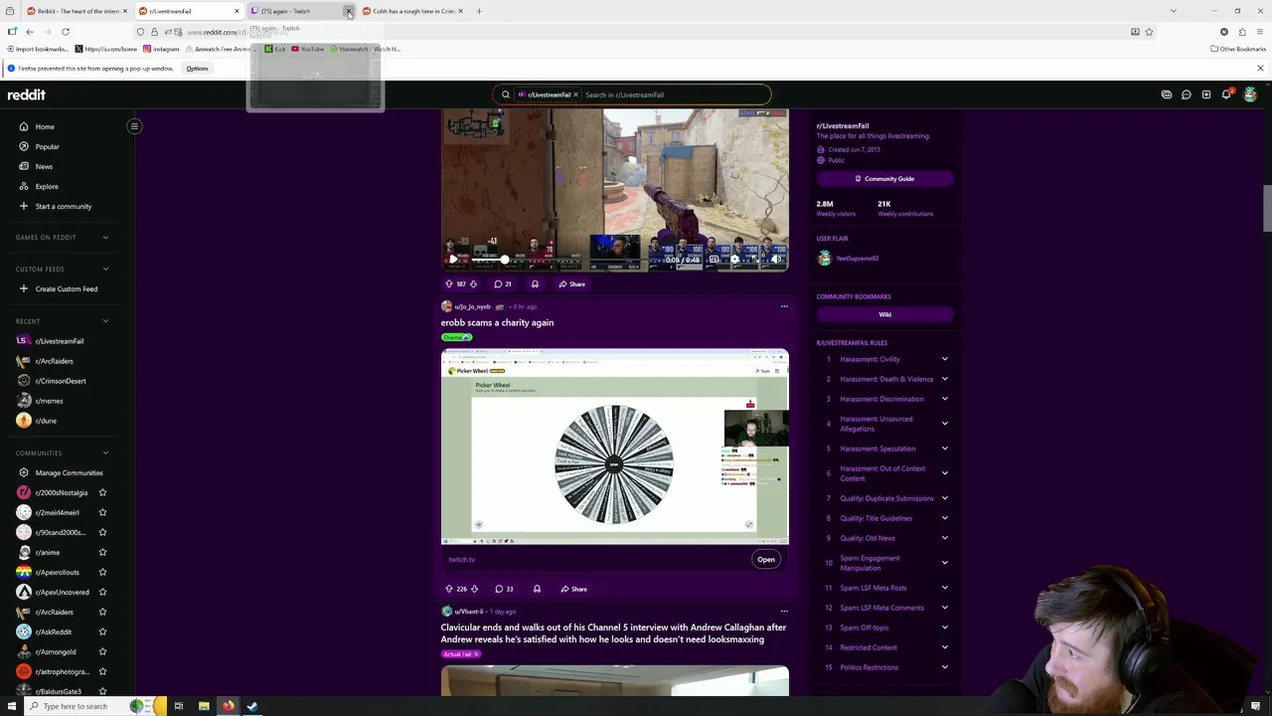This screenshot has width=1272, height=716.
Task: Make the video fullscreen
Action: pyautogui.click(x=755, y=260)
